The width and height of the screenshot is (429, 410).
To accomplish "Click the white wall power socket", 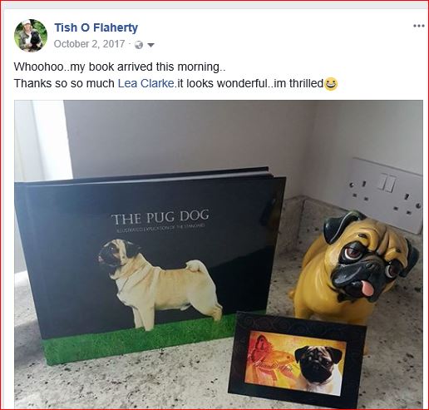I will 384,195.
